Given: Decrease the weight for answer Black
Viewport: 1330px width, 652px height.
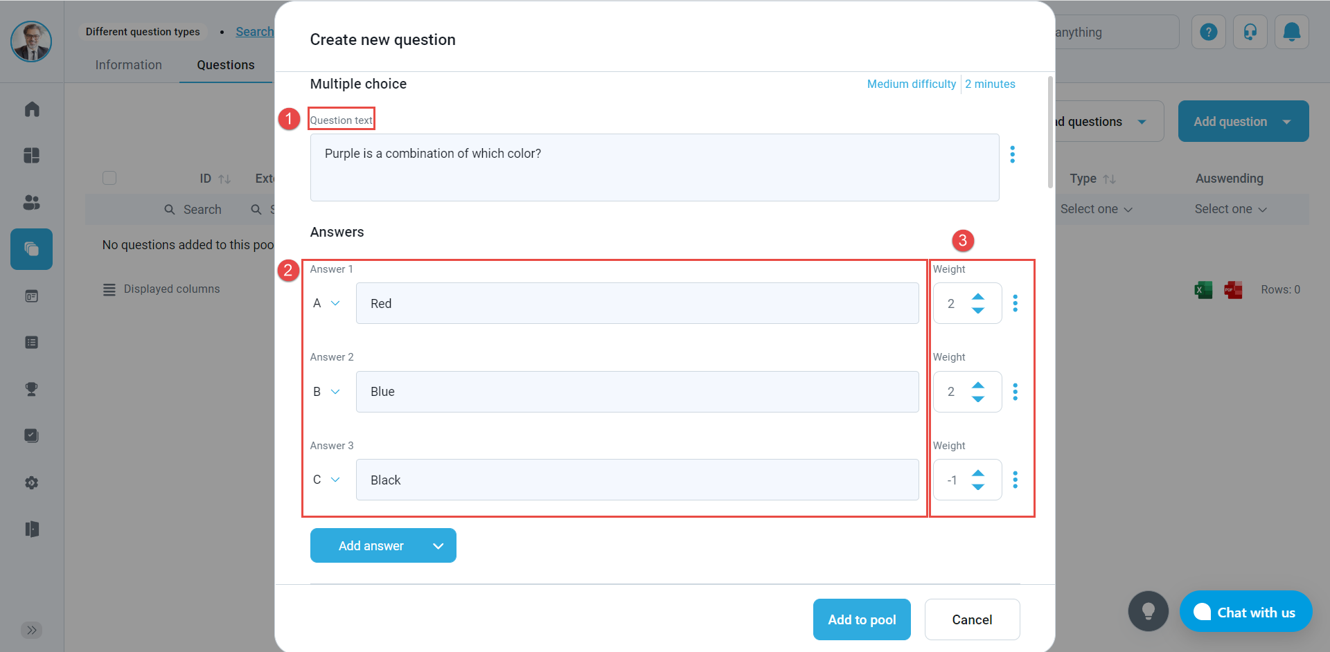Looking at the screenshot, I should (x=978, y=487).
